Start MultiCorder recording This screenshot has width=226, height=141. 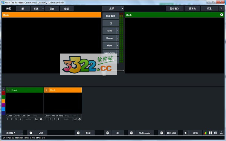click(x=145, y=133)
